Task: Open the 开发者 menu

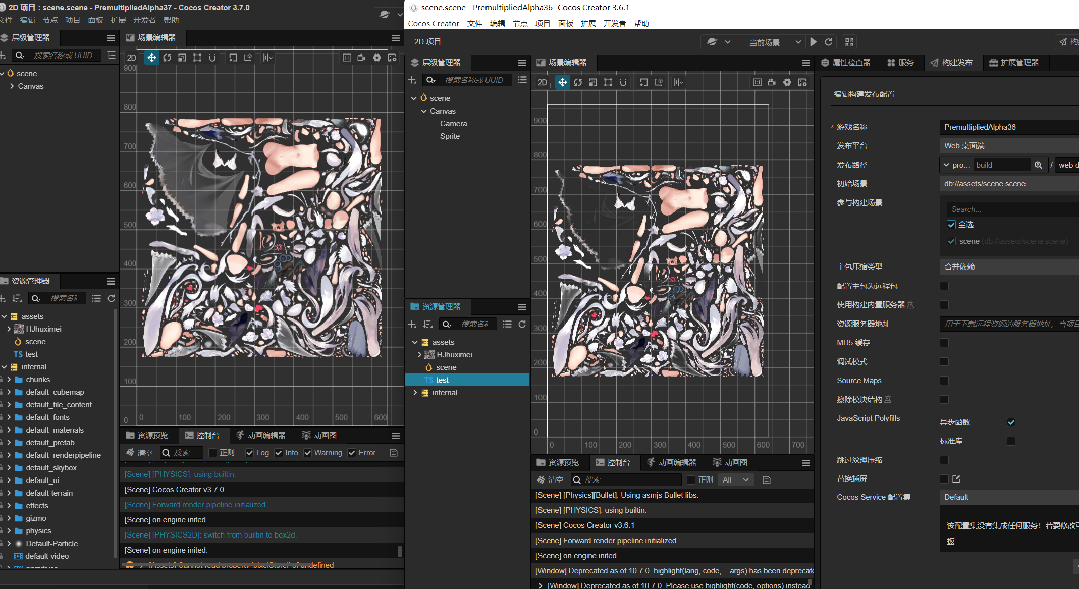Action: click(x=615, y=23)
